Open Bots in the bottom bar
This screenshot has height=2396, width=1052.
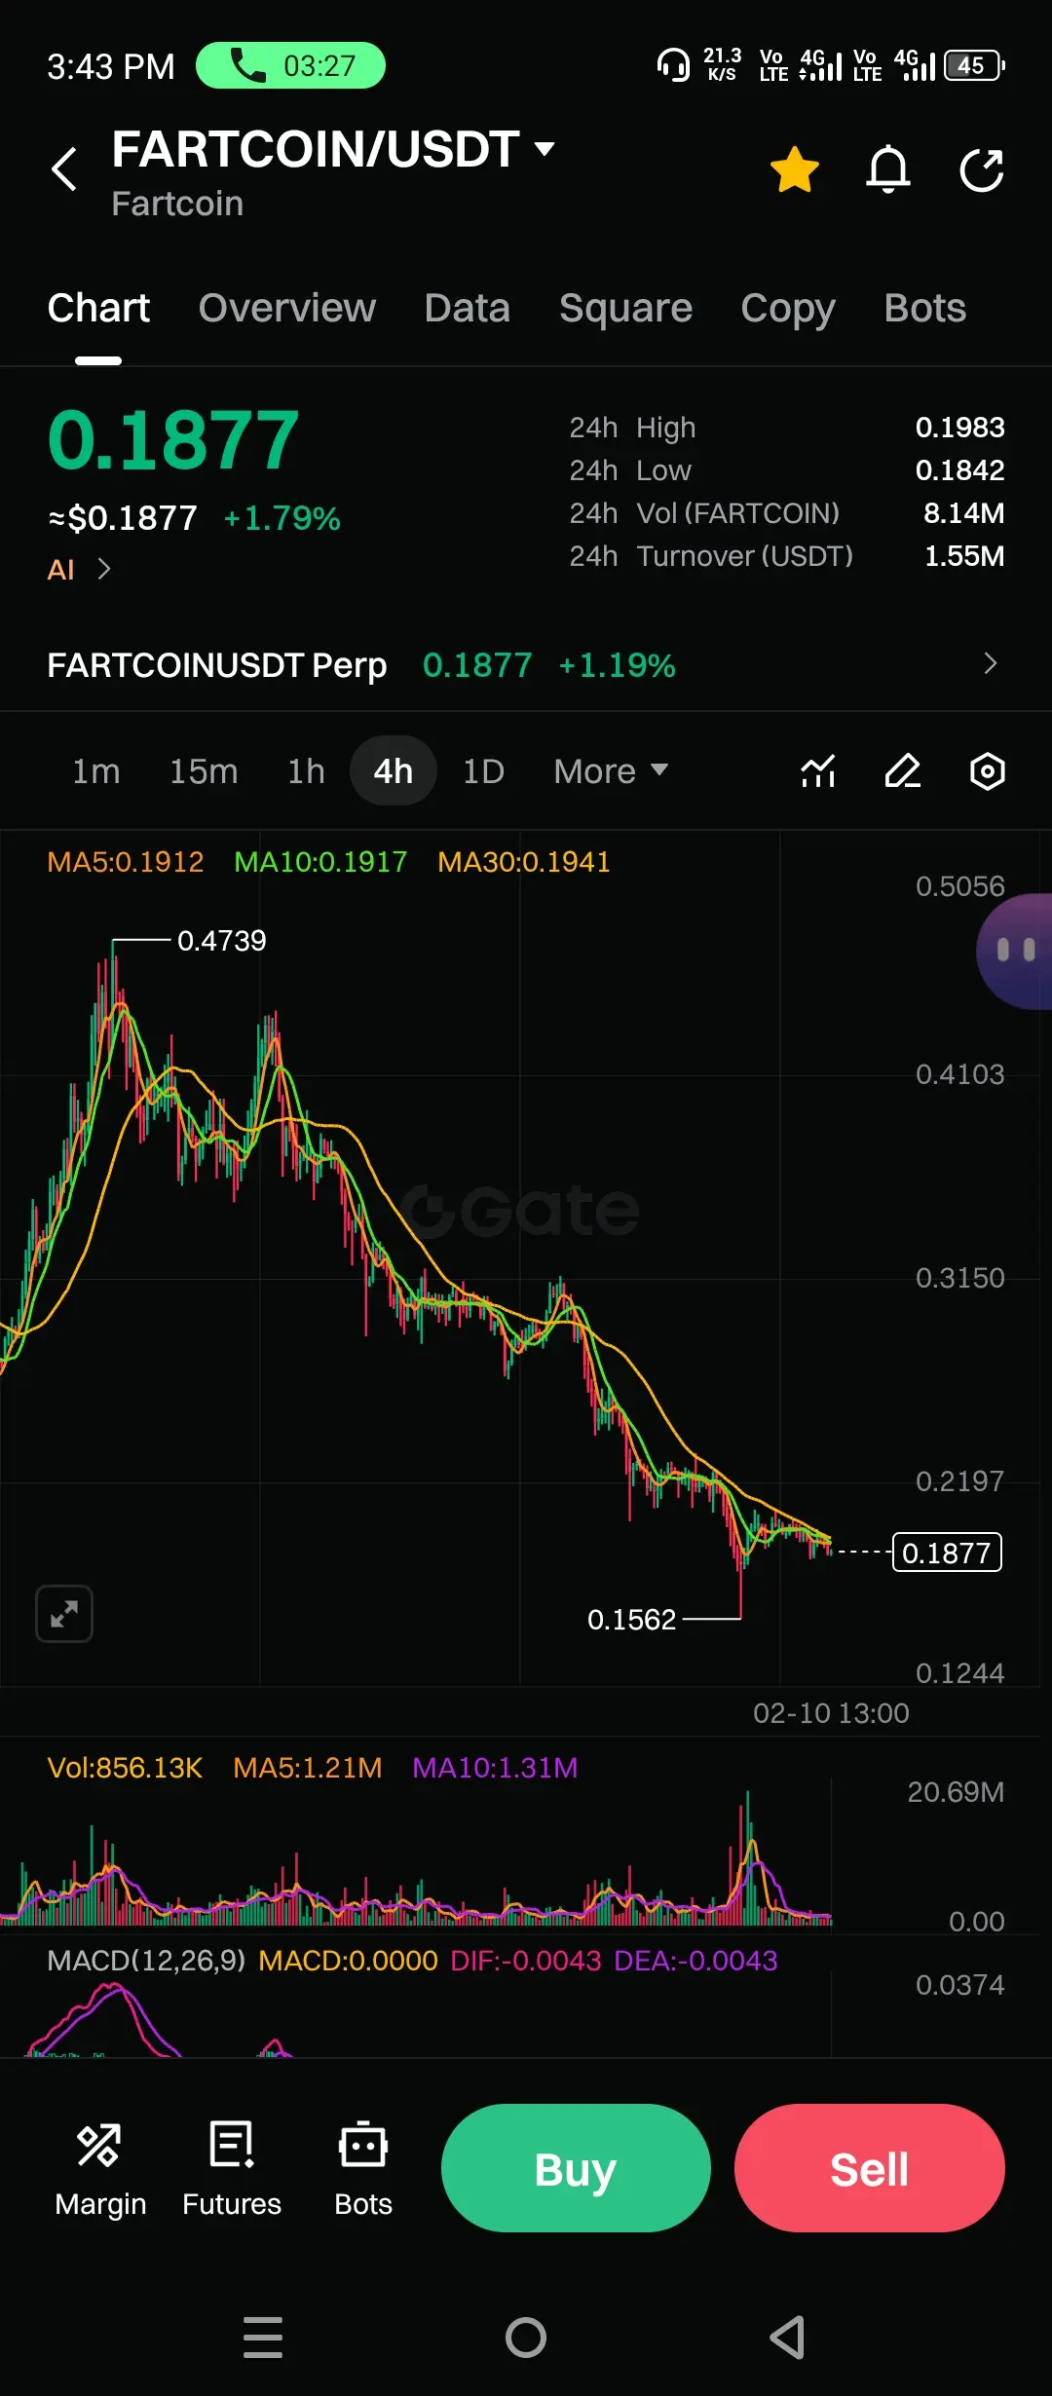(x=363, y=2170)
